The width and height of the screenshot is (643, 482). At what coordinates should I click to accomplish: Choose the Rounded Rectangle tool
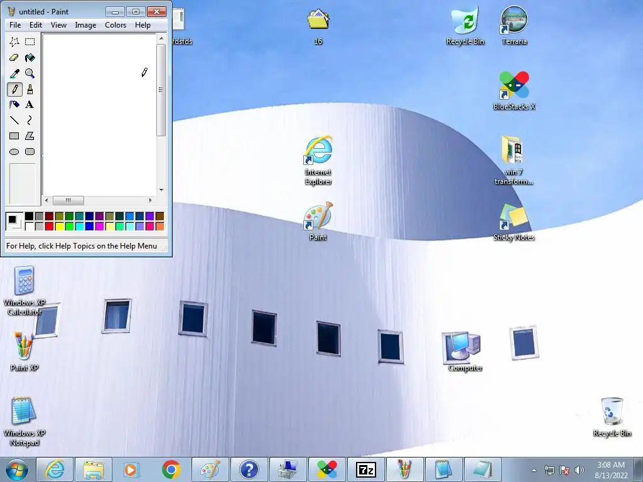coord(30,152)
